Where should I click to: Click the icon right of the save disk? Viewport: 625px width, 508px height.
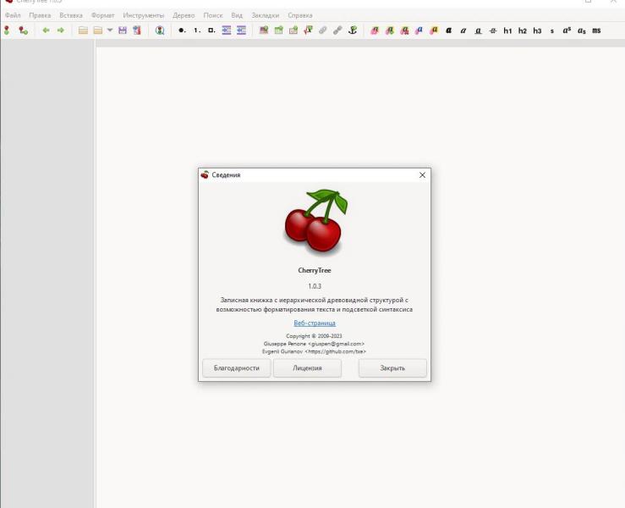click(x=137, y=30)
